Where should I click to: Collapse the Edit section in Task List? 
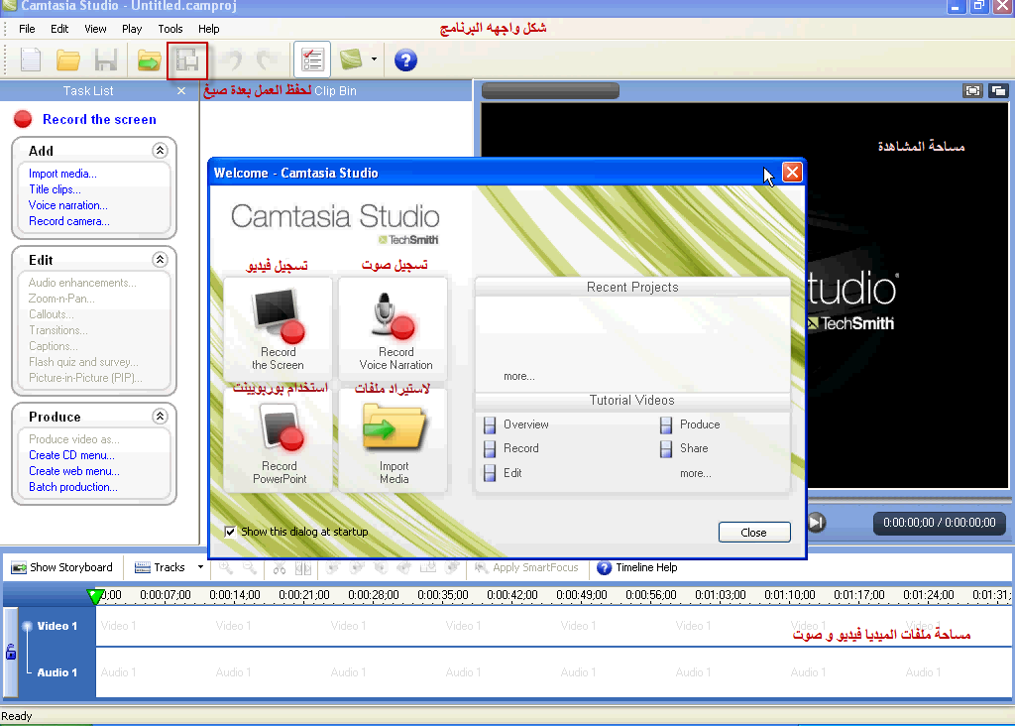160,260
